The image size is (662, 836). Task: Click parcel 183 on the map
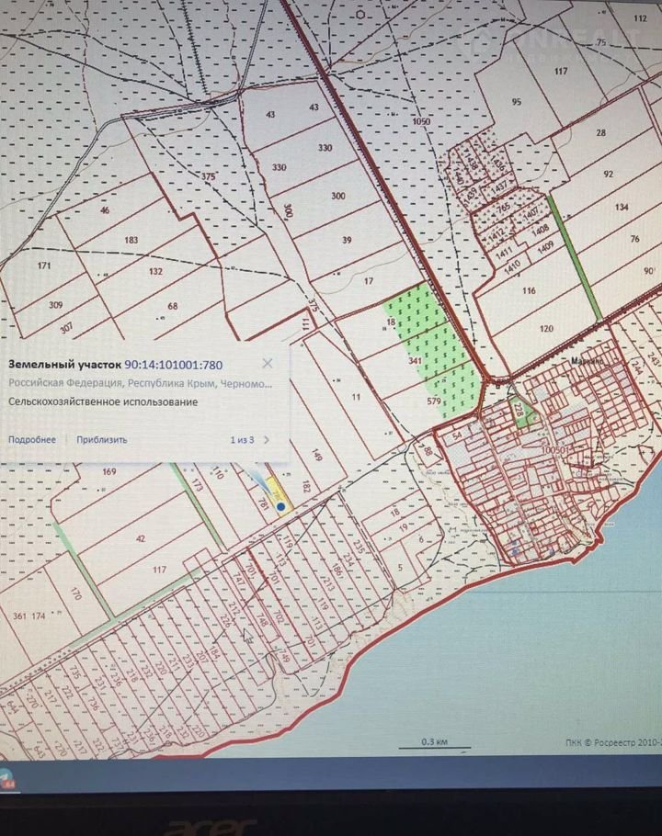pos(131,241)
